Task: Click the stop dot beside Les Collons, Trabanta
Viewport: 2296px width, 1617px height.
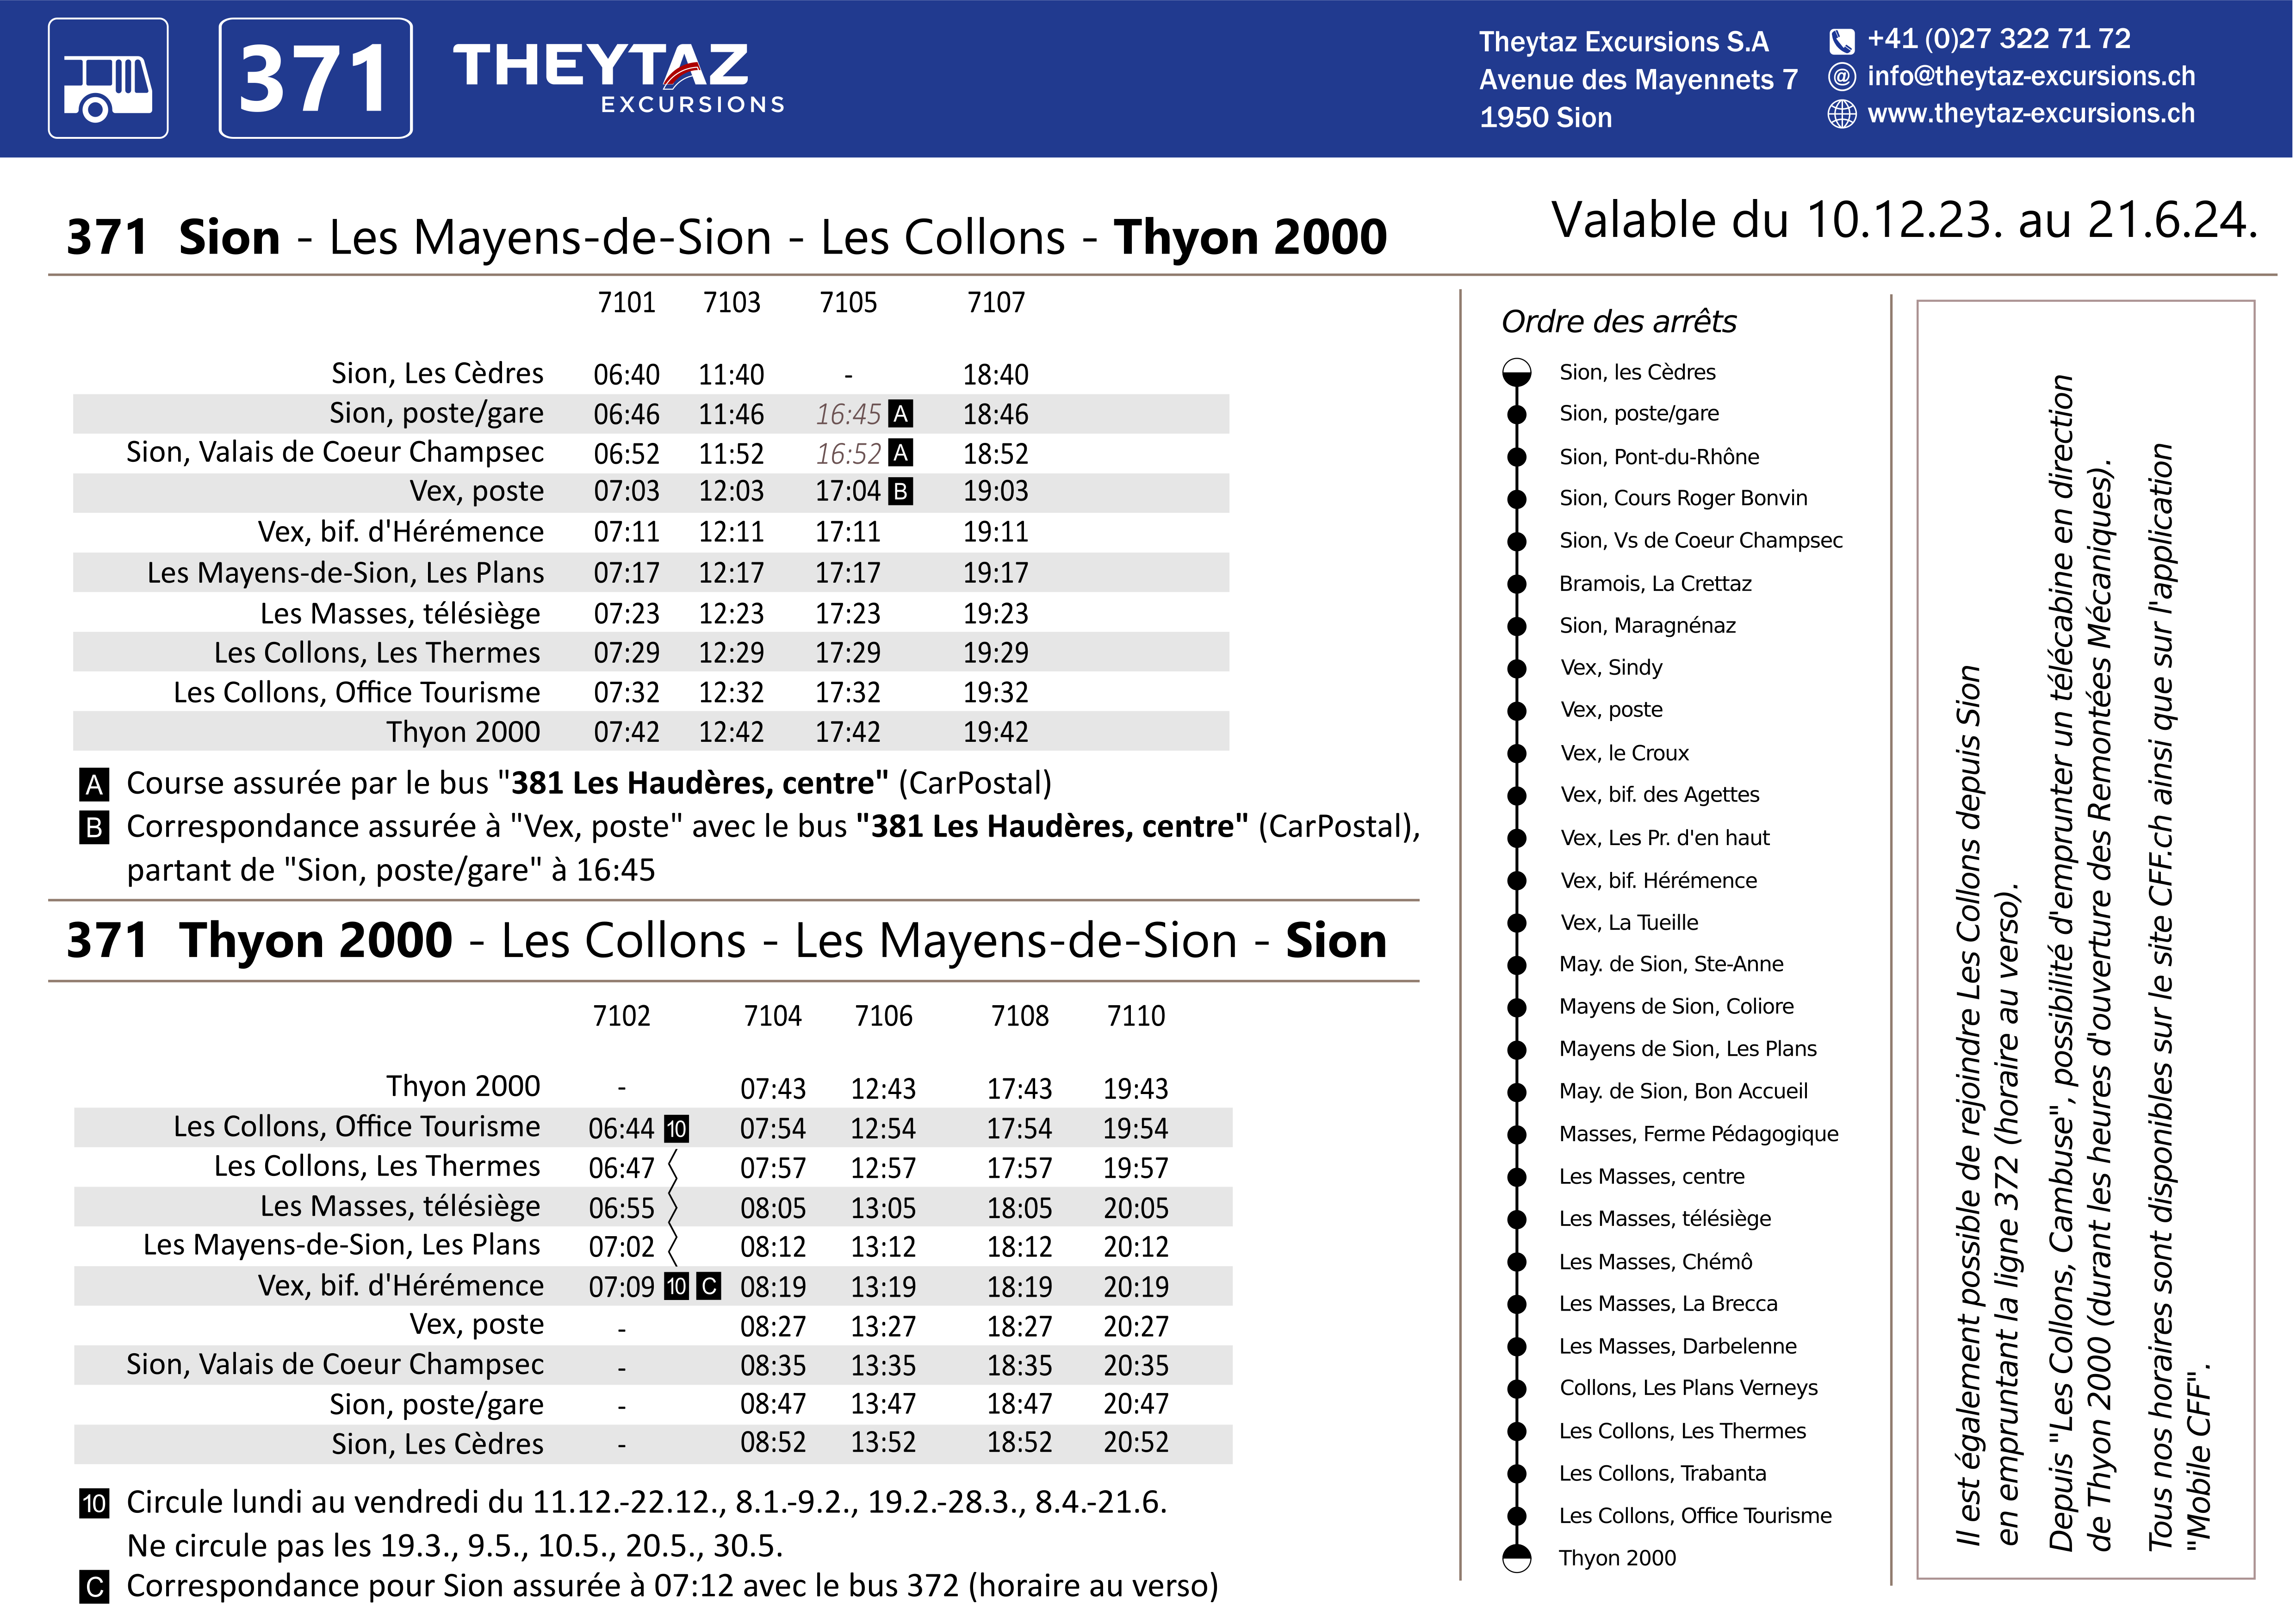Action: 1517,1474
